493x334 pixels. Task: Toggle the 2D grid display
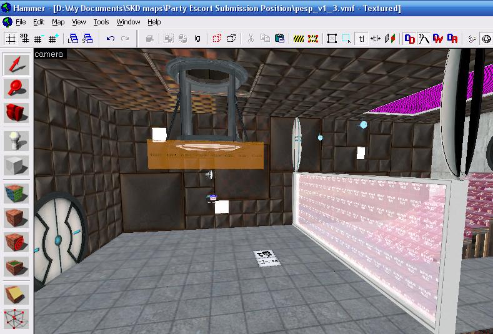click(11, 39)
